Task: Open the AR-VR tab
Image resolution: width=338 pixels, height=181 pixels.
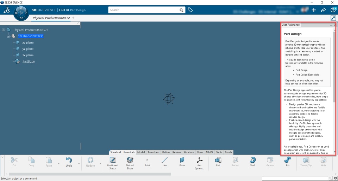Action: click(209, 152)
